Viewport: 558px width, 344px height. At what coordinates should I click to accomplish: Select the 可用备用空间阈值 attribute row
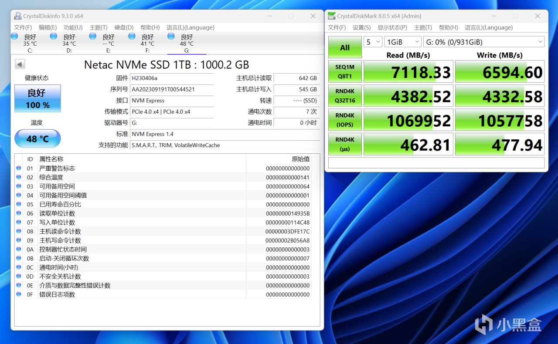click(163, 196)
